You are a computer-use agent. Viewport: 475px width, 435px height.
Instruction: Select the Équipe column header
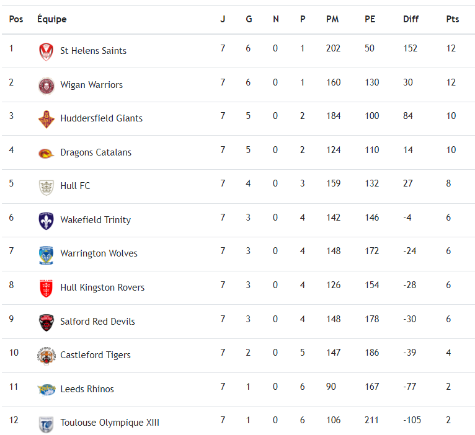[x=51, y=19]
